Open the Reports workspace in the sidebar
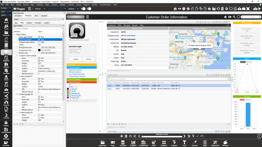This screenshot has height=147, width=262. point(6,59)
